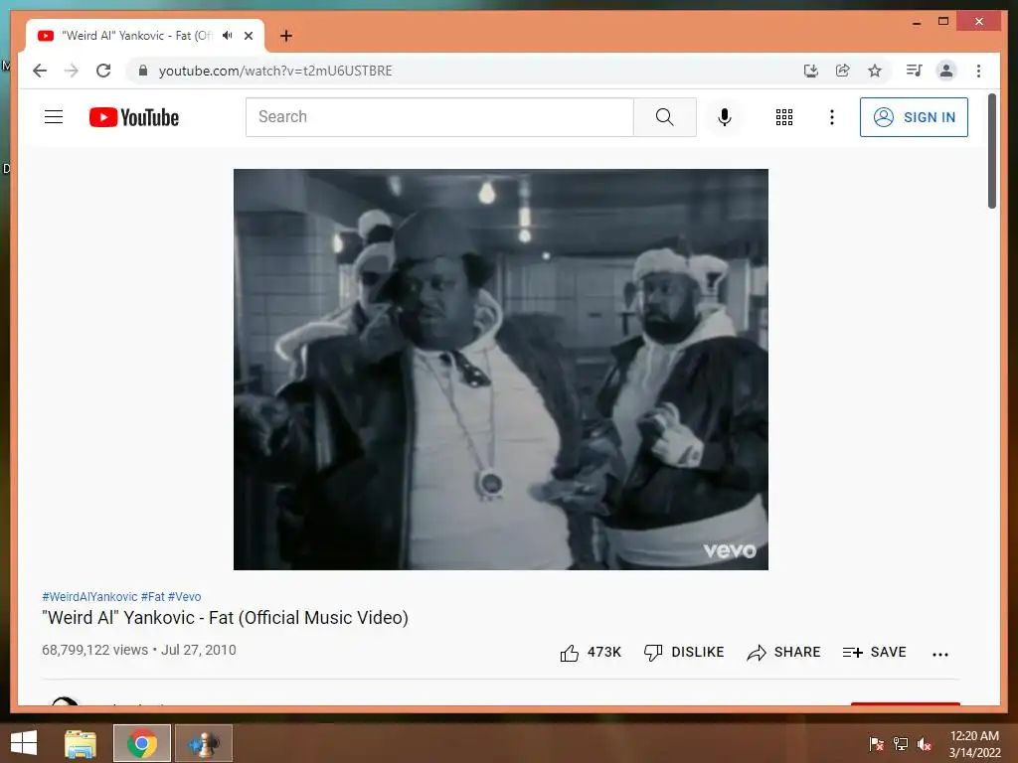Click the search magnifier button
1018x763 pixels.
664,117
